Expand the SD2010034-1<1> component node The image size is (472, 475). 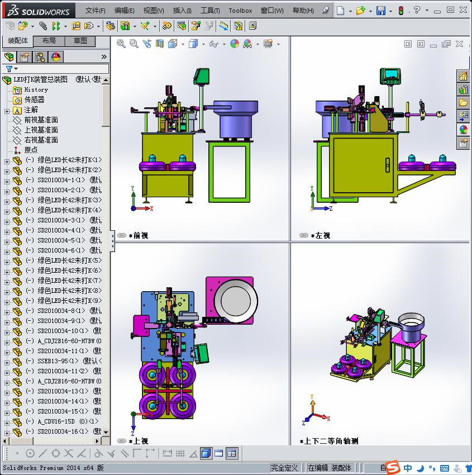click(x=7, y=182)
